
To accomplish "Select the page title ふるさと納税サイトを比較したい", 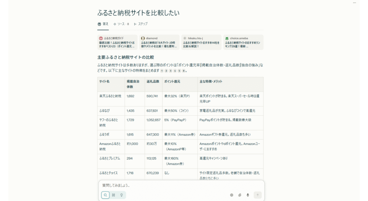I will (x=138, y=13).
